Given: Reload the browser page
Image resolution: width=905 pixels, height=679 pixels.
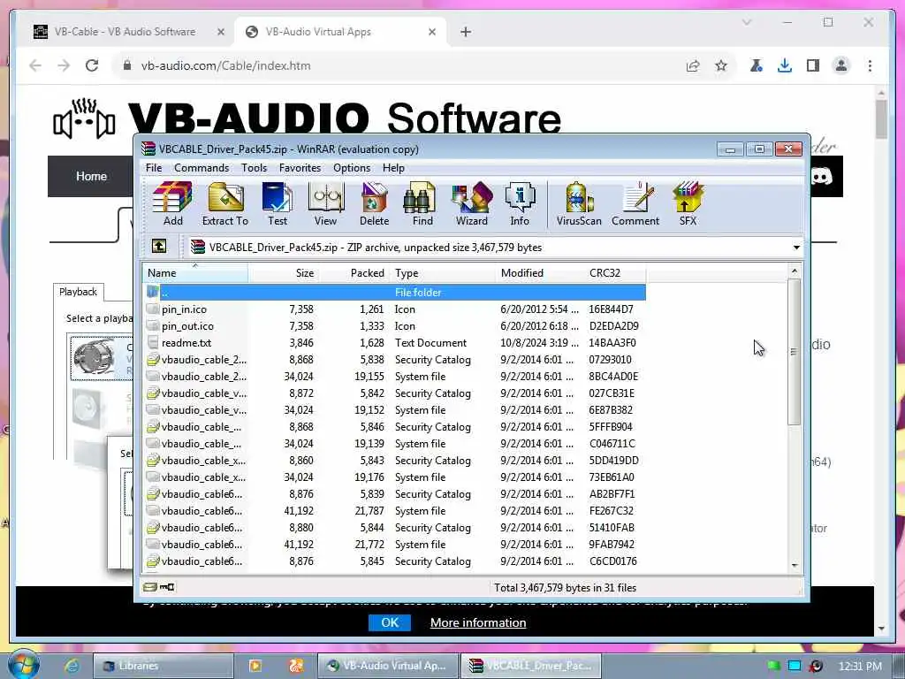Looking at the screenshot, I should (92, 65).
